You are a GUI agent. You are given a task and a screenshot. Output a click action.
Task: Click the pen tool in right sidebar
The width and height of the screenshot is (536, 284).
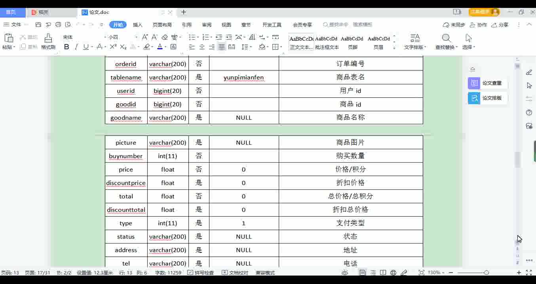pos(529,72)
